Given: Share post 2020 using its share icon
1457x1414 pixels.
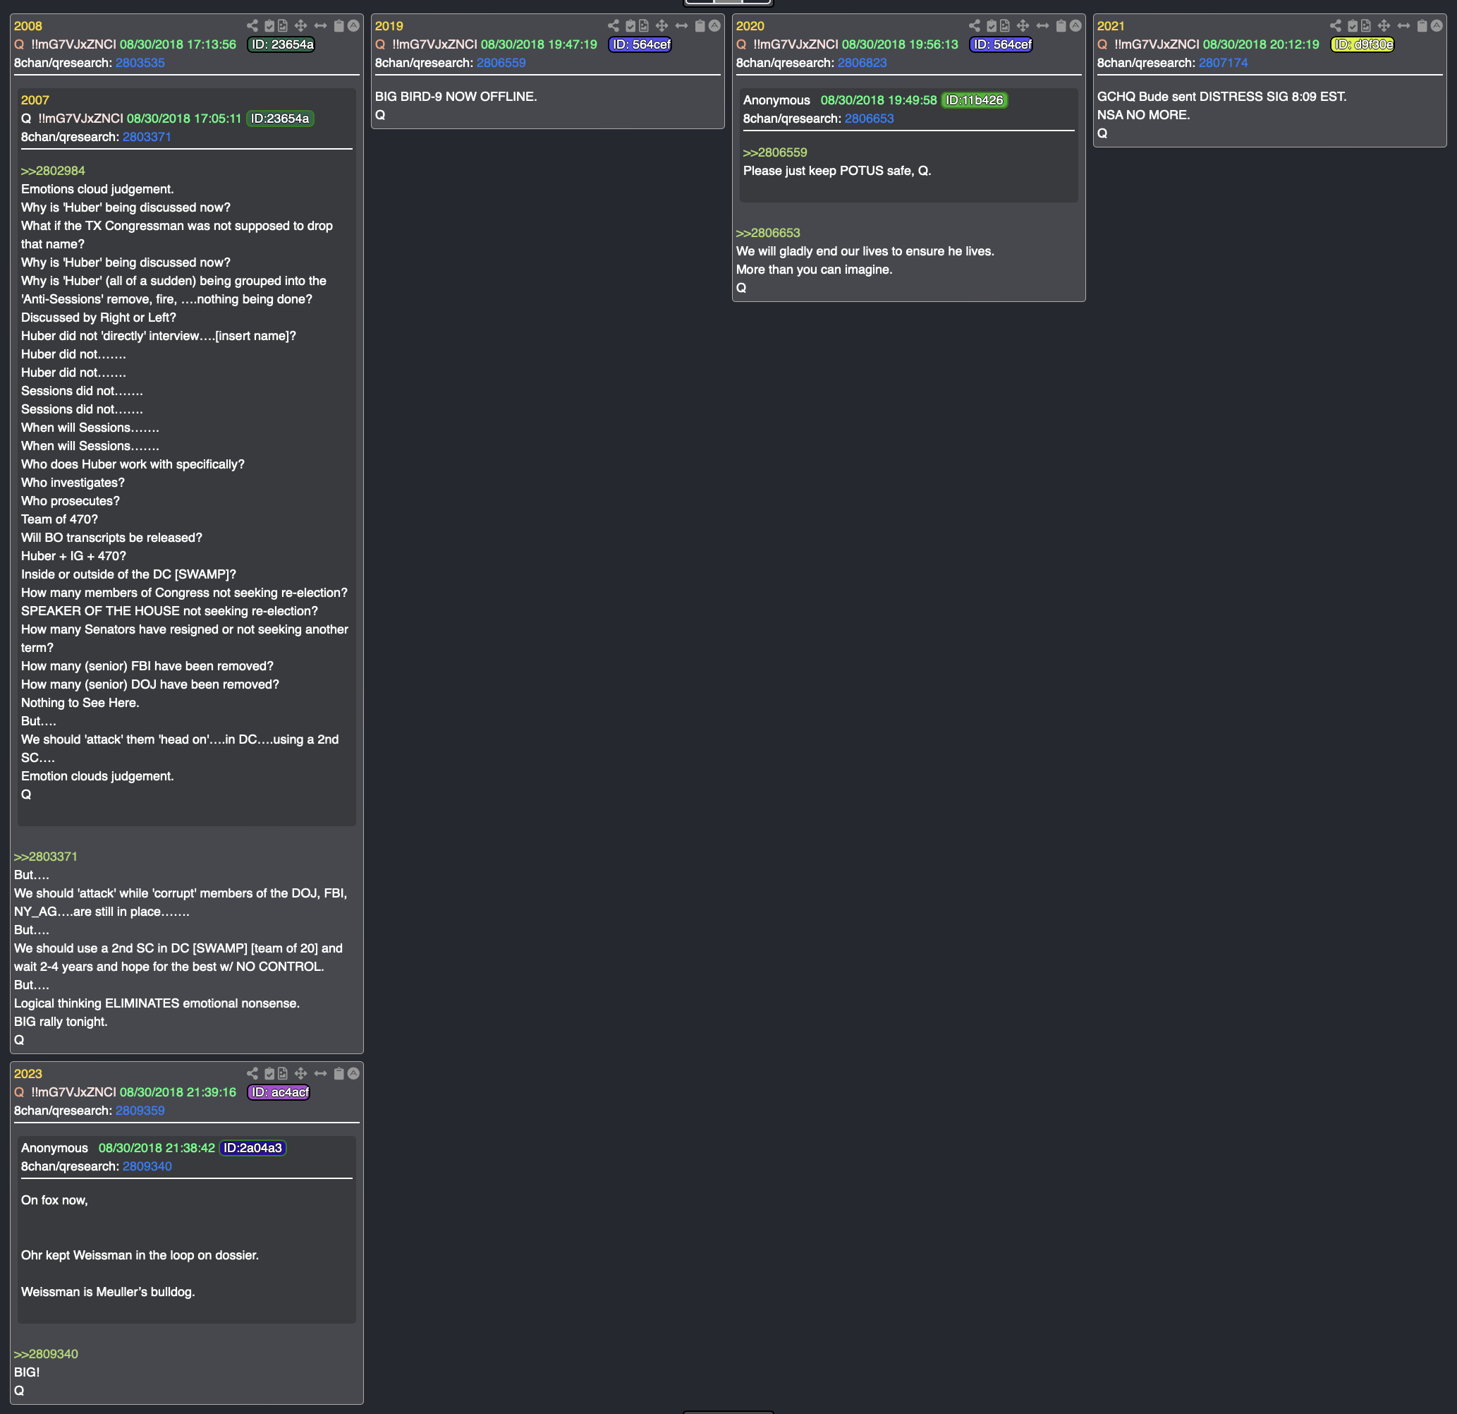Looking at the screenshot, I should tap(975, 26).
